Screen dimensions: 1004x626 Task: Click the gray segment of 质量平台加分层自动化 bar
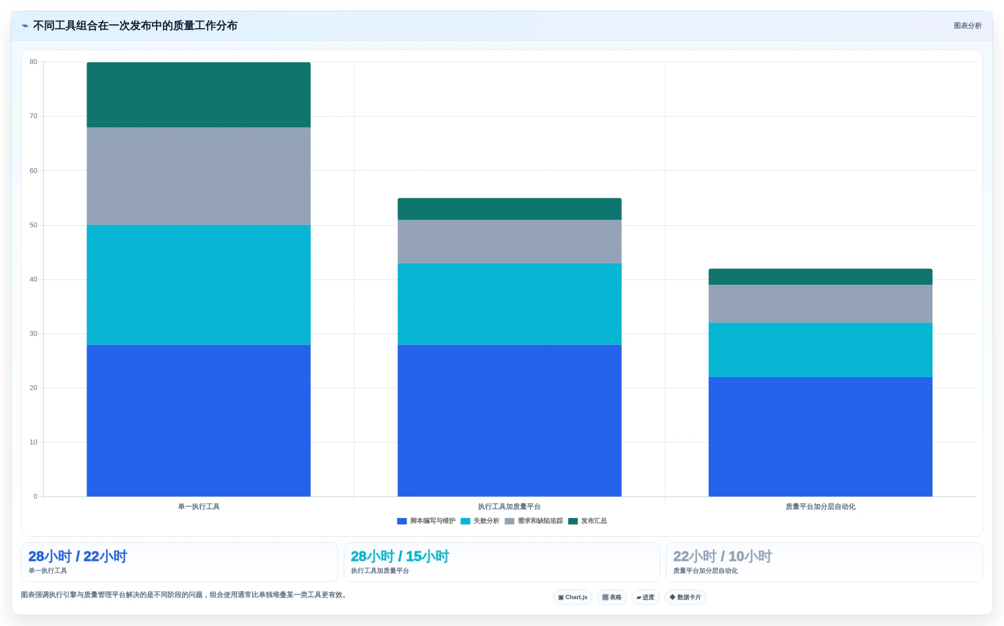pos(820,304)
